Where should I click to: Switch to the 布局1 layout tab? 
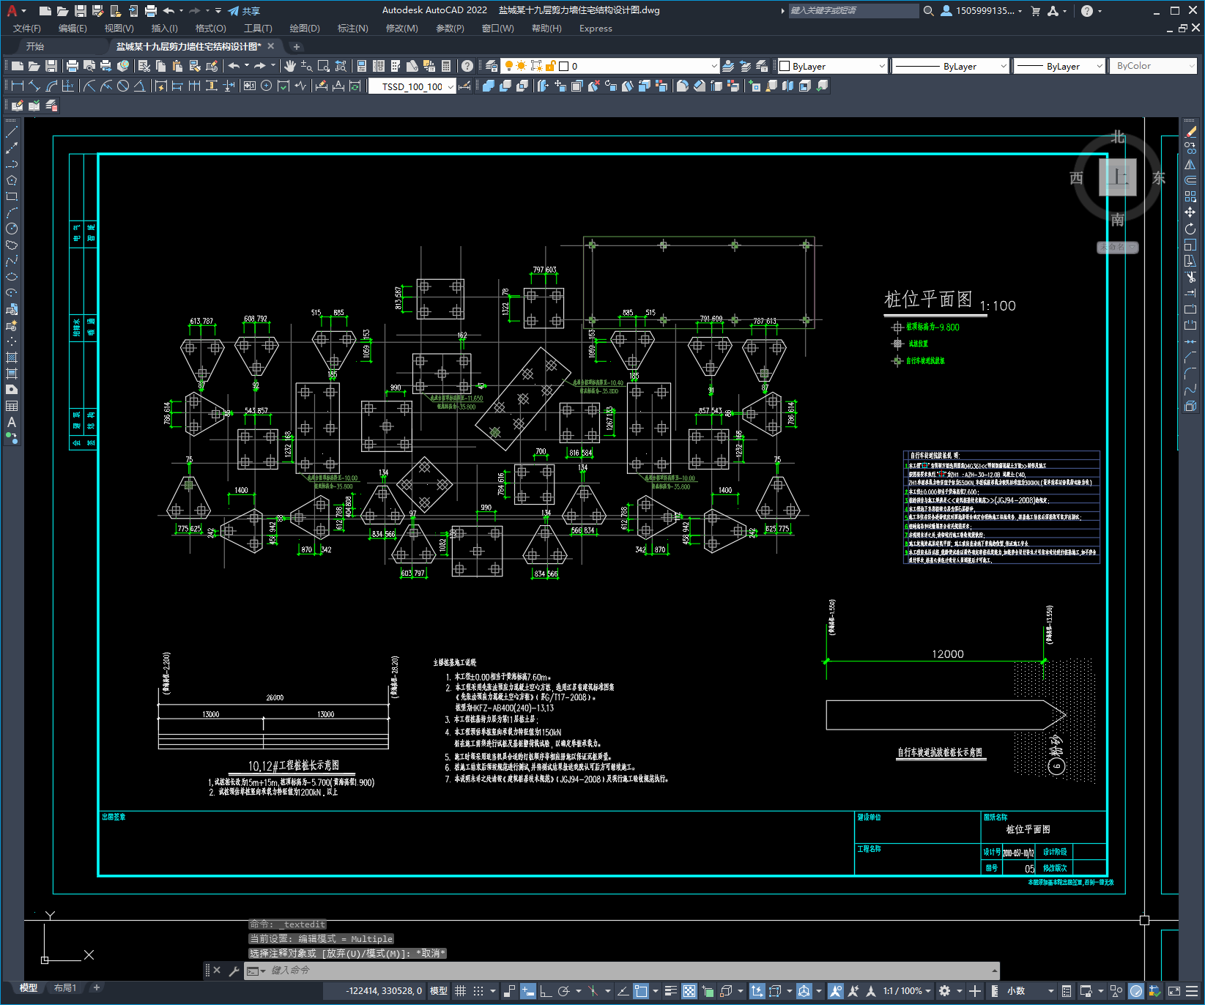click(x=65, y=988)
